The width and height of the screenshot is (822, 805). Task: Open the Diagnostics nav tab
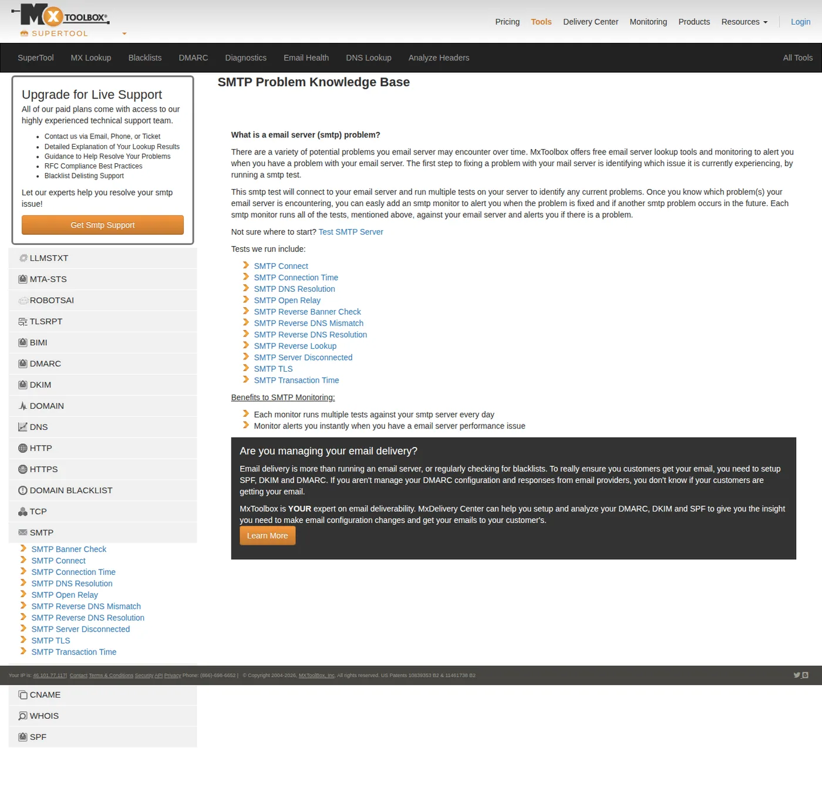coord(246,58)
